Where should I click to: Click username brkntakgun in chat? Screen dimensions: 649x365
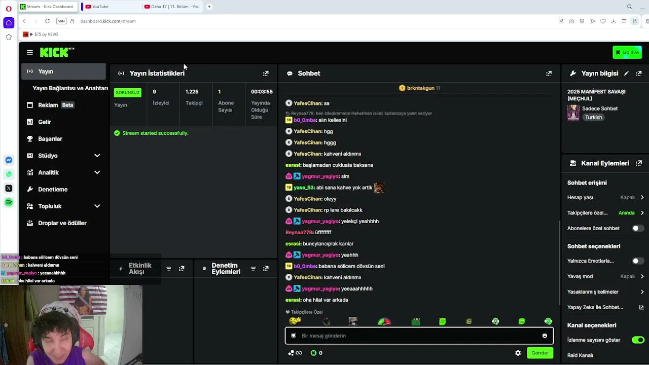click(420, 88)
